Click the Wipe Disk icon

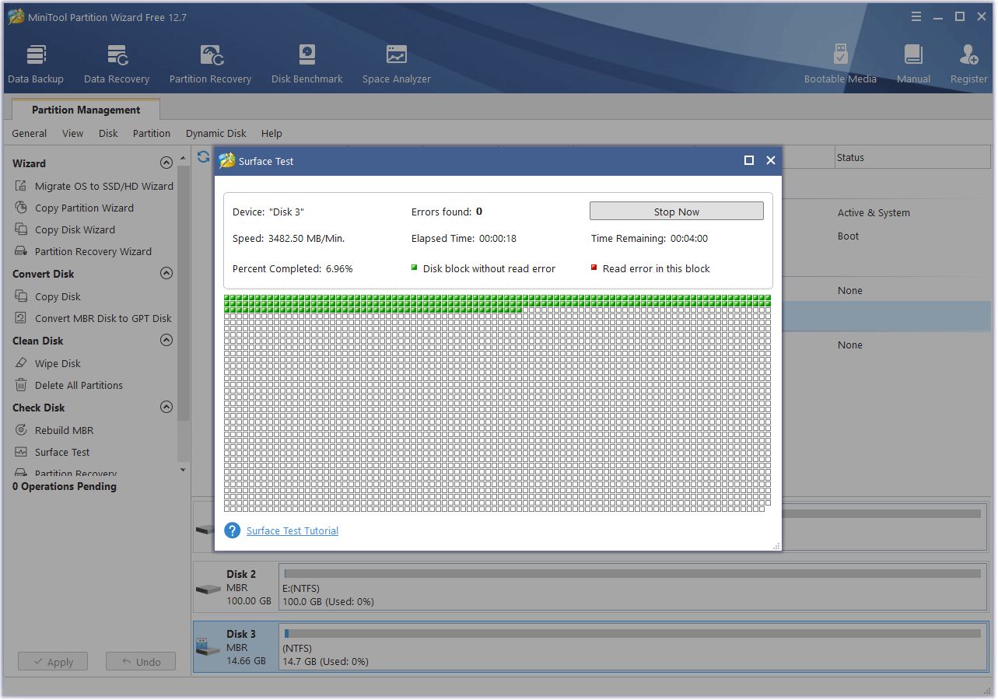click(21, 363)
